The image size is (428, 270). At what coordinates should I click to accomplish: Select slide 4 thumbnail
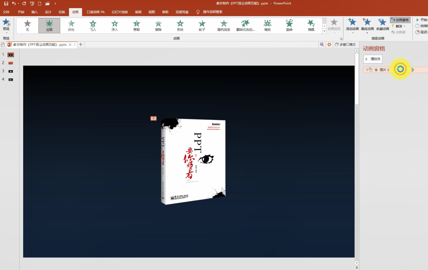click(x=11, y=79)
